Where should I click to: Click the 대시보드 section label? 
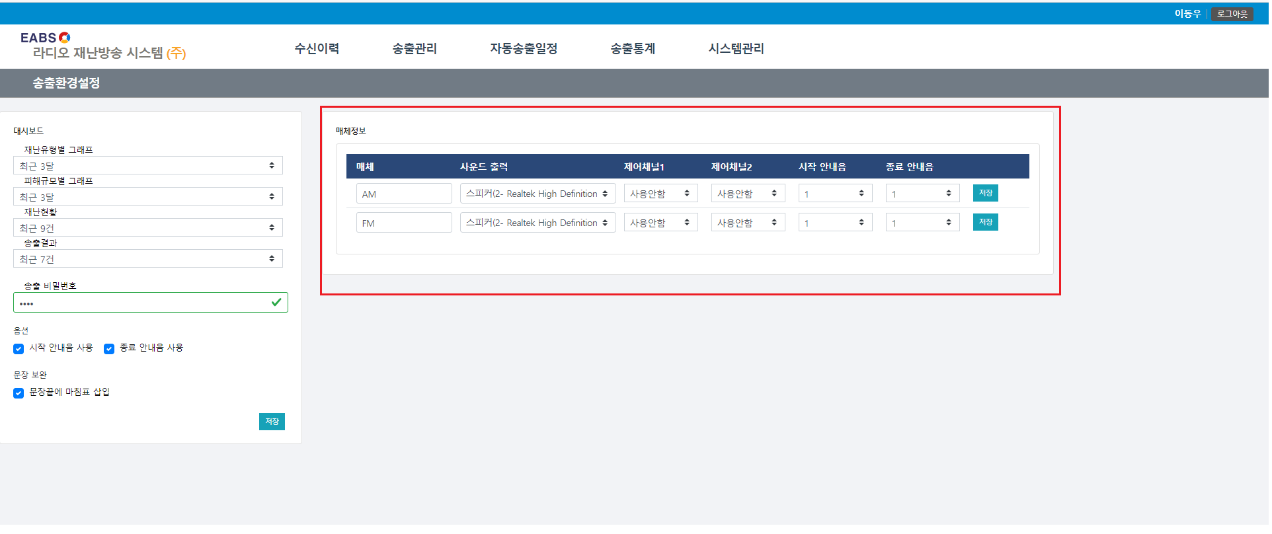coord(28,131)
